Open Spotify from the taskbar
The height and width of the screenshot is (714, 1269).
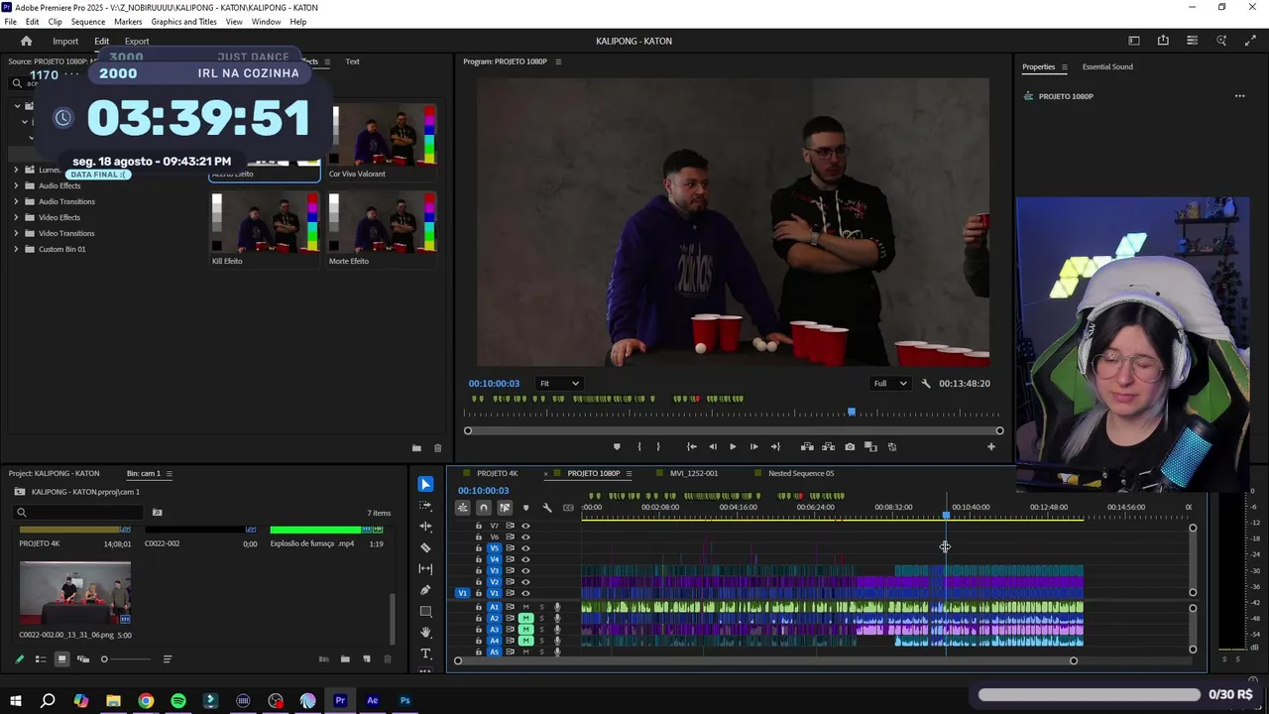[178, 701]
